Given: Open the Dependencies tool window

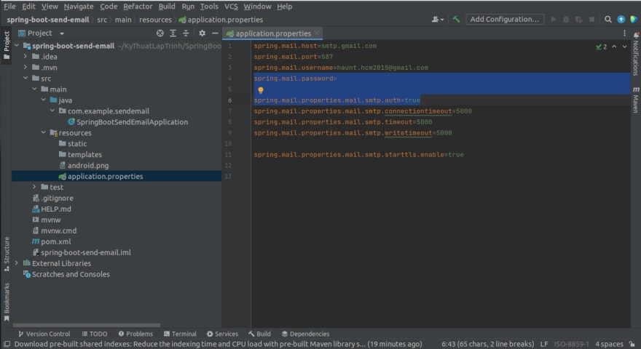Looking at the screenshot, I should [x=305, y=334].
